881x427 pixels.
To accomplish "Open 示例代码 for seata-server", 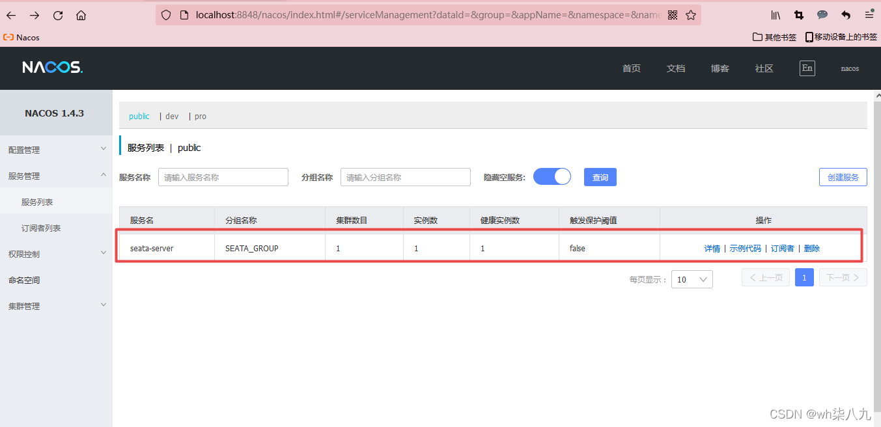I will pos(745,249).
